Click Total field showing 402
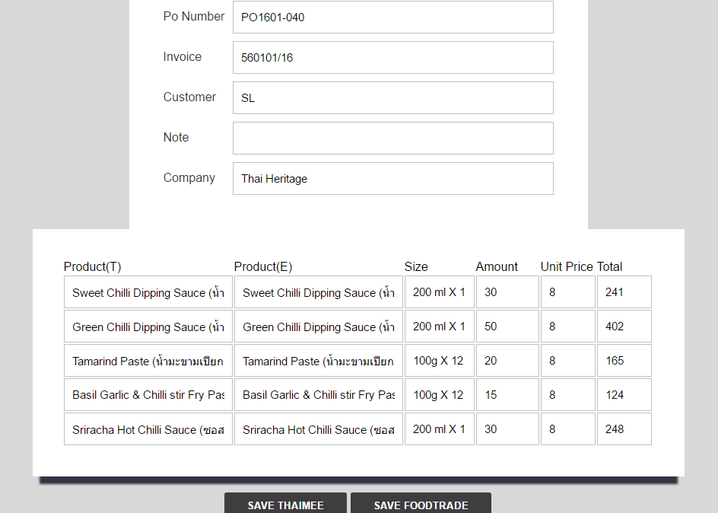Image resolution: width=718 pixels, height=513 pixels. 624,327
